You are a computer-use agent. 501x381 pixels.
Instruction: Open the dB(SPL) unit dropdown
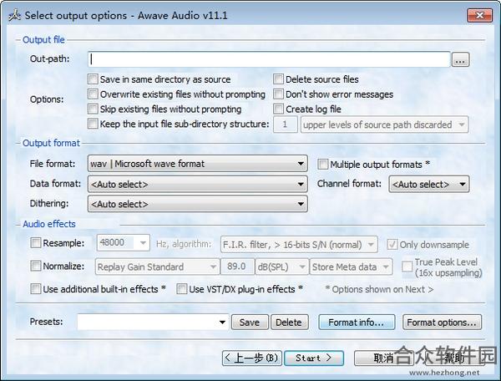tap(282, 267)
